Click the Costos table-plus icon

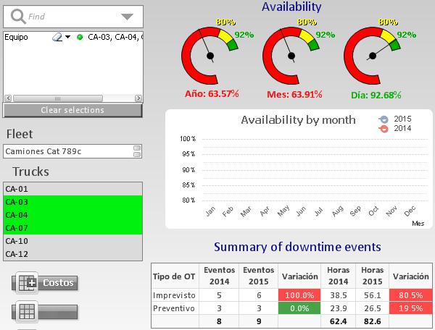pos(28,283)
